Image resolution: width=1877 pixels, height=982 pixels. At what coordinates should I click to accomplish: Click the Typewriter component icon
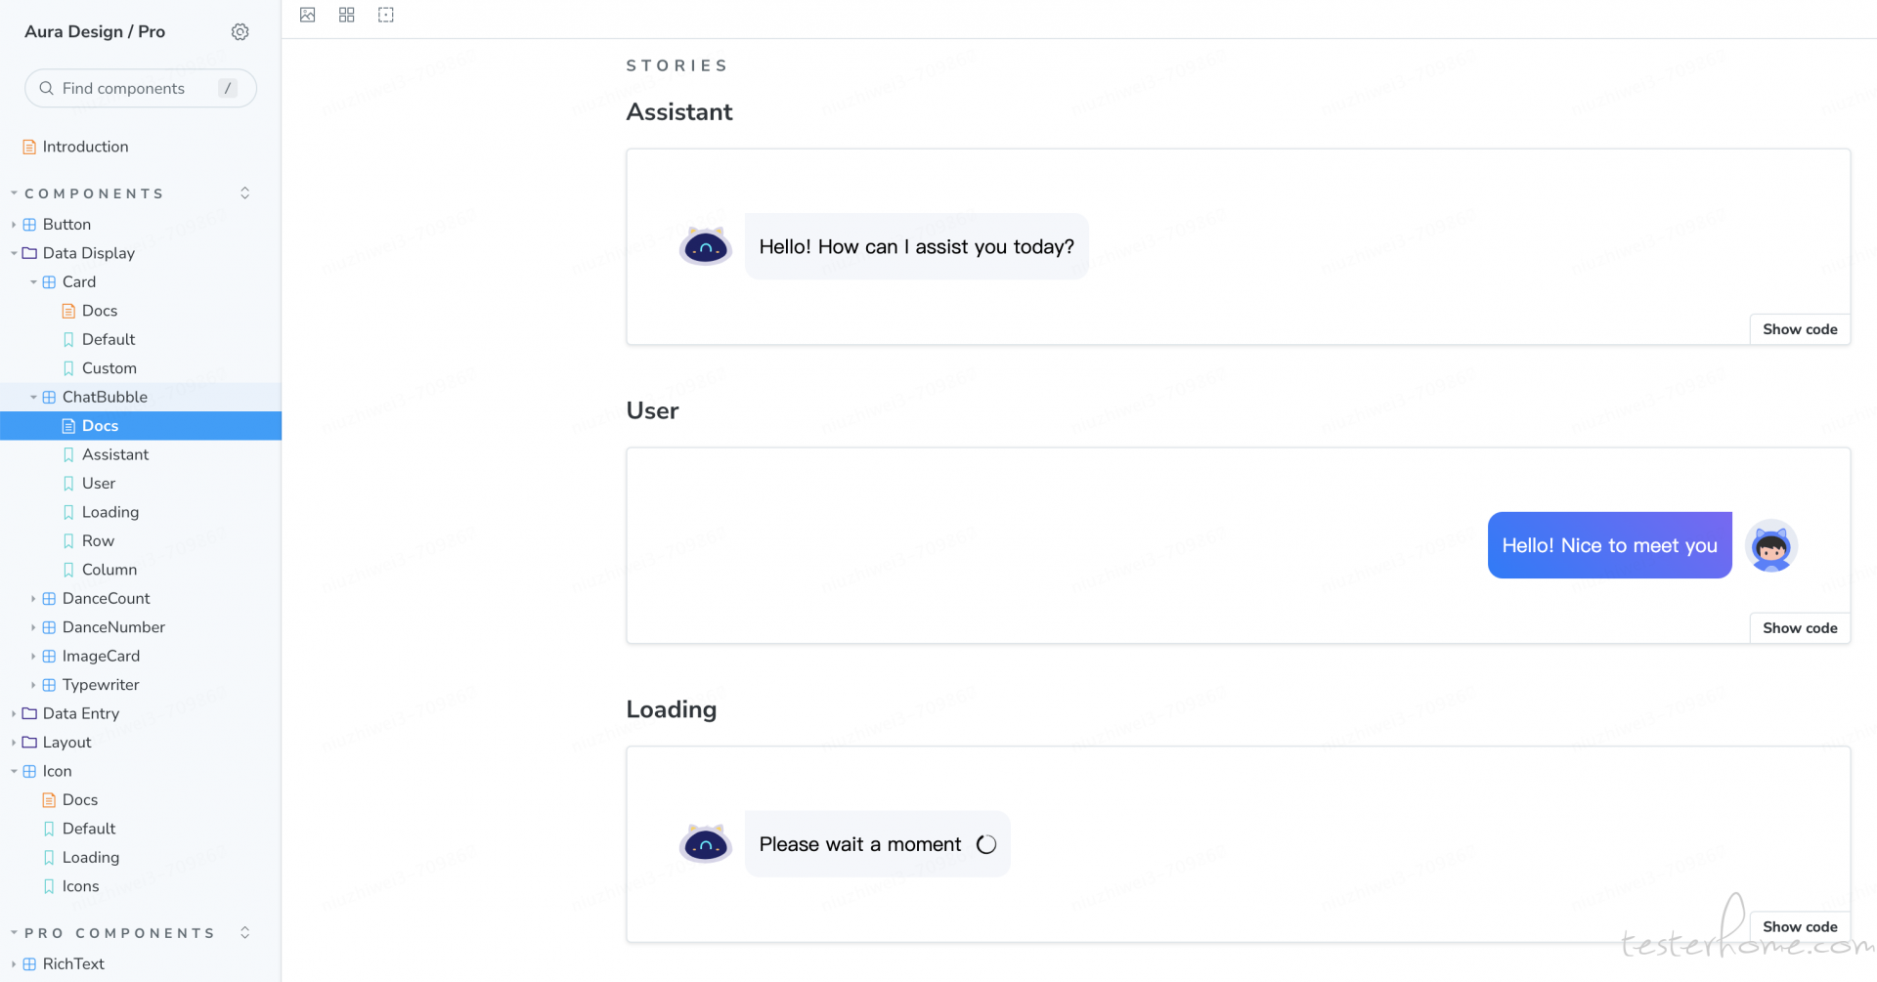click(49, 685)
